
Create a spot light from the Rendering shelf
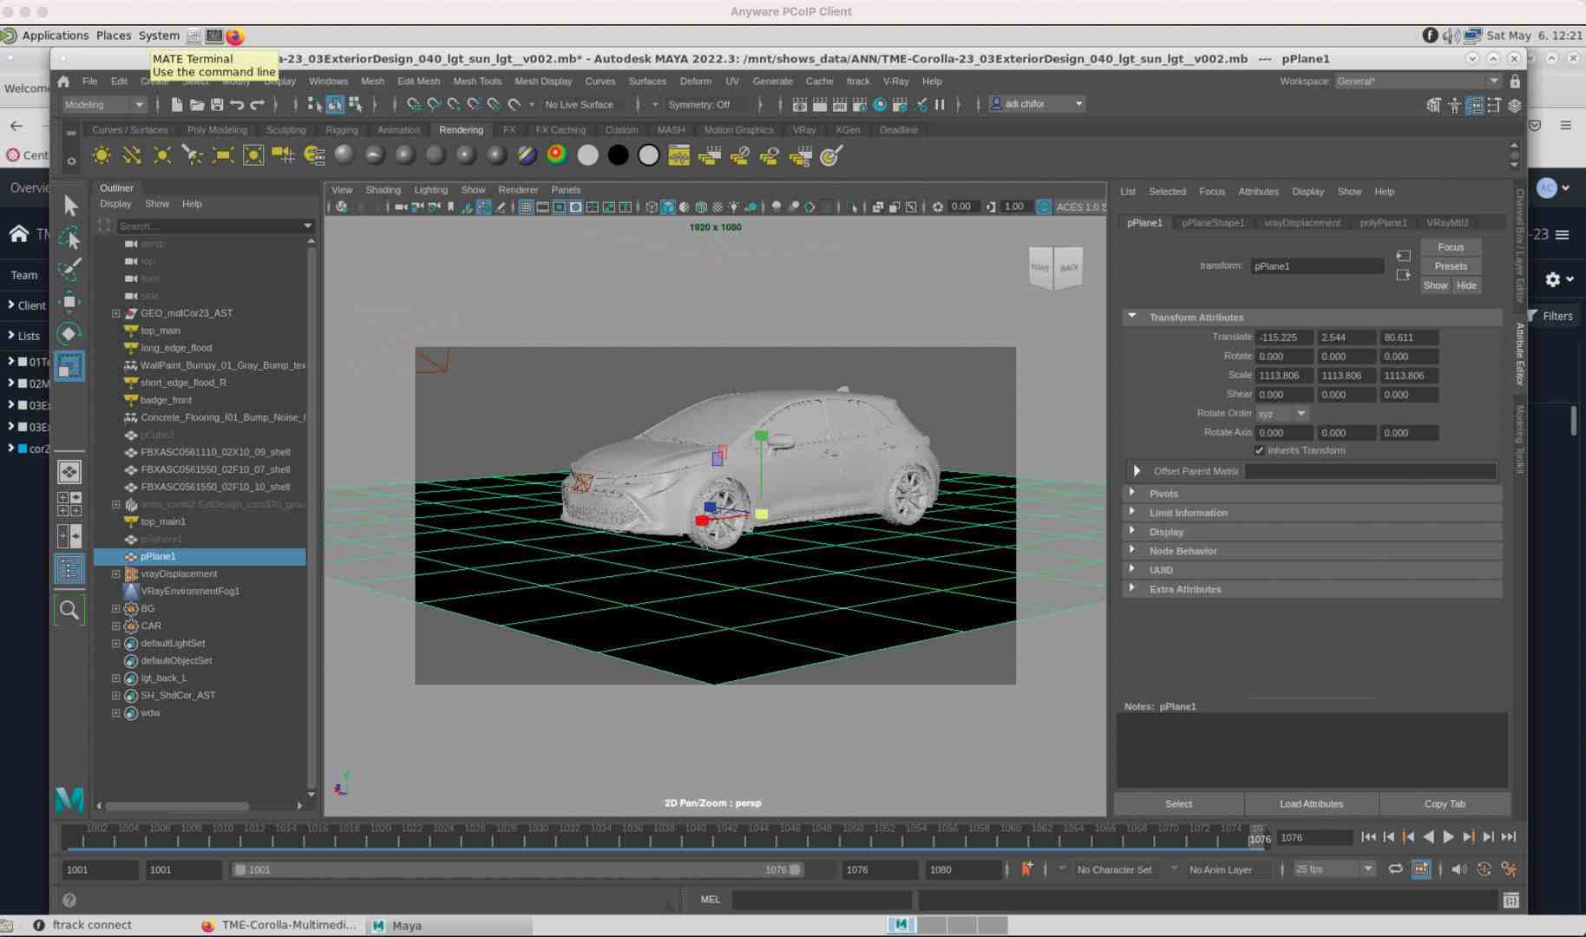coord(193,155)
